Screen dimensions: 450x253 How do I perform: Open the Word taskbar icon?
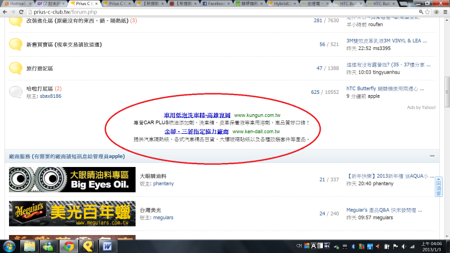[x=107, y=246]
